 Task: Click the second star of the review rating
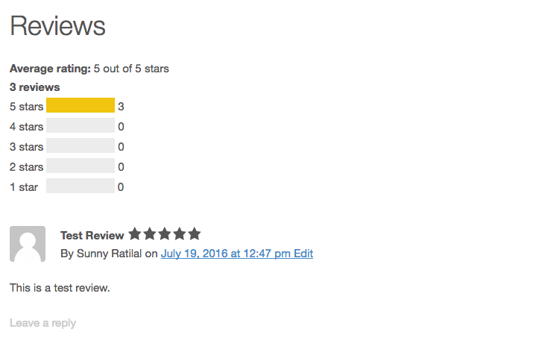(x=150, y=234)
